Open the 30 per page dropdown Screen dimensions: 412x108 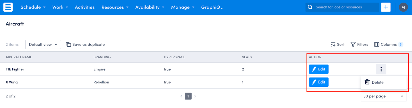click(x=384, y=96)
